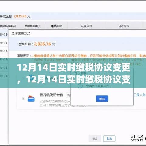Open the blue link at right edge
Image resolution: width=146 pixels, height=146 pixels.
(140, 95)
